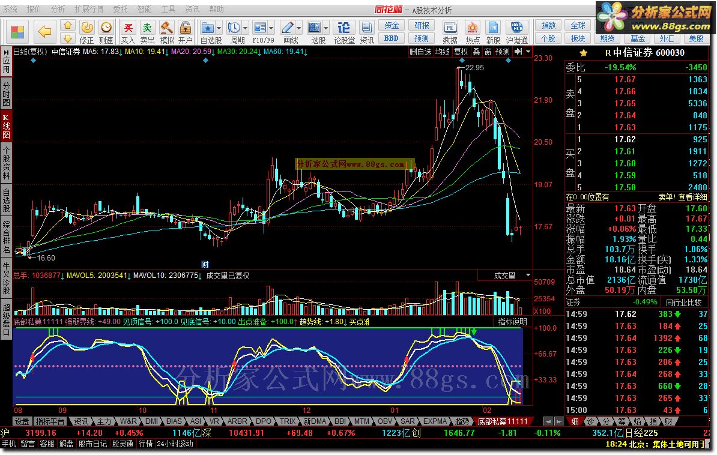Image resolution: width=717 pixels, height=455 pixels.
Task: Select the EXPMA indicator tab
Action: [434, 421]
